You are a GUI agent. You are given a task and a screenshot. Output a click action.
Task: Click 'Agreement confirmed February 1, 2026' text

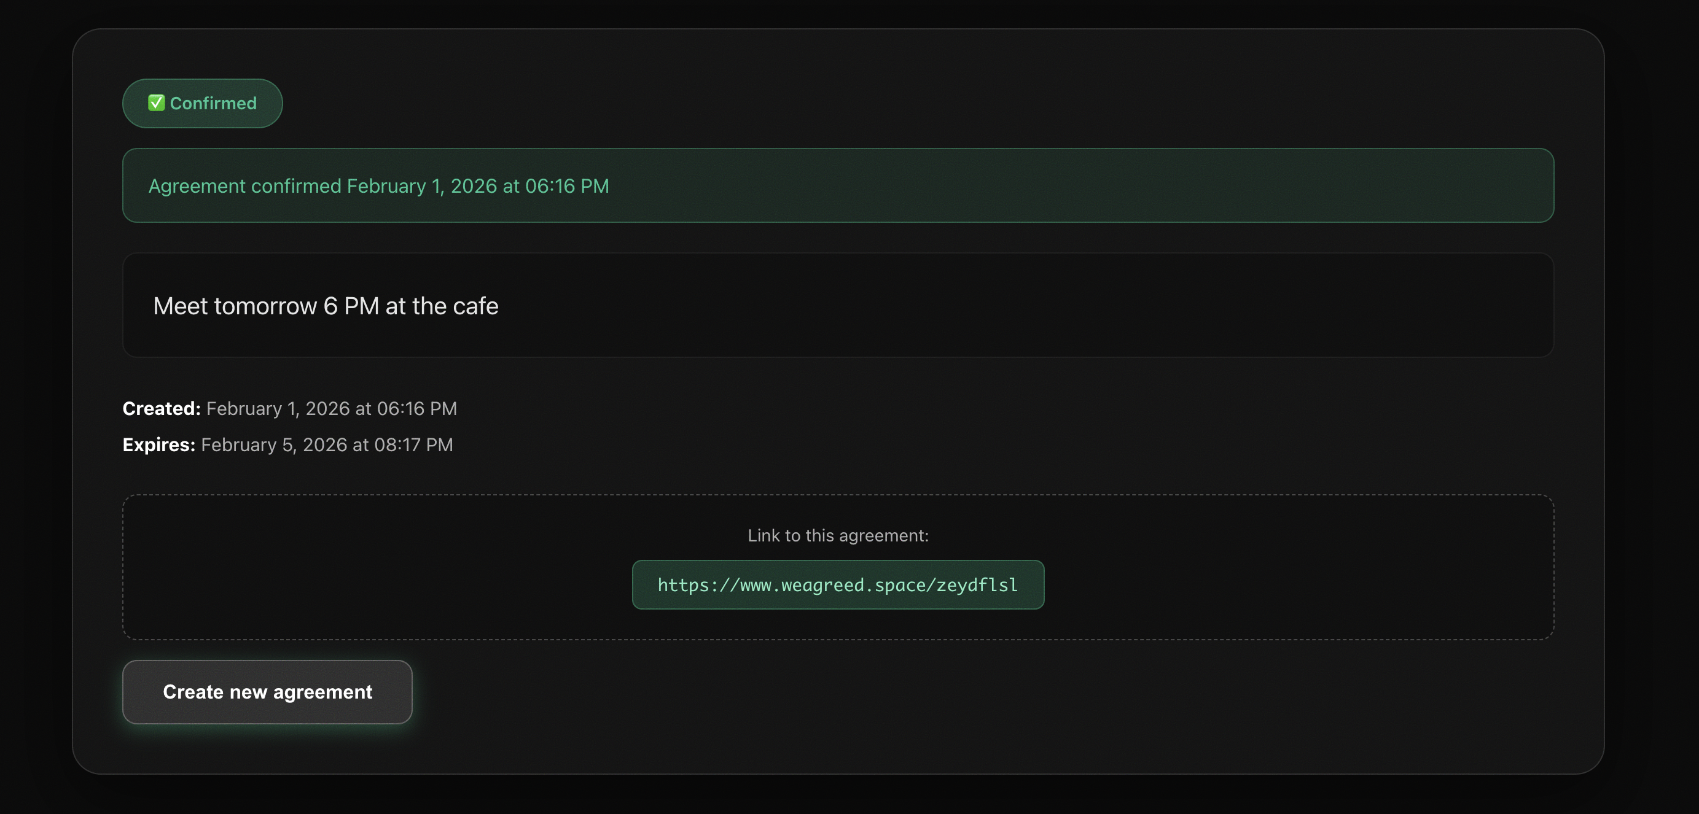pos(378,185)
